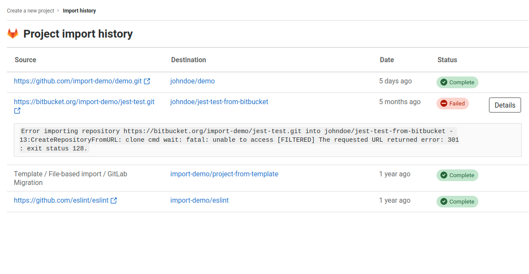
Task: Select the error message text box below failed import
Action: point(264,140)
